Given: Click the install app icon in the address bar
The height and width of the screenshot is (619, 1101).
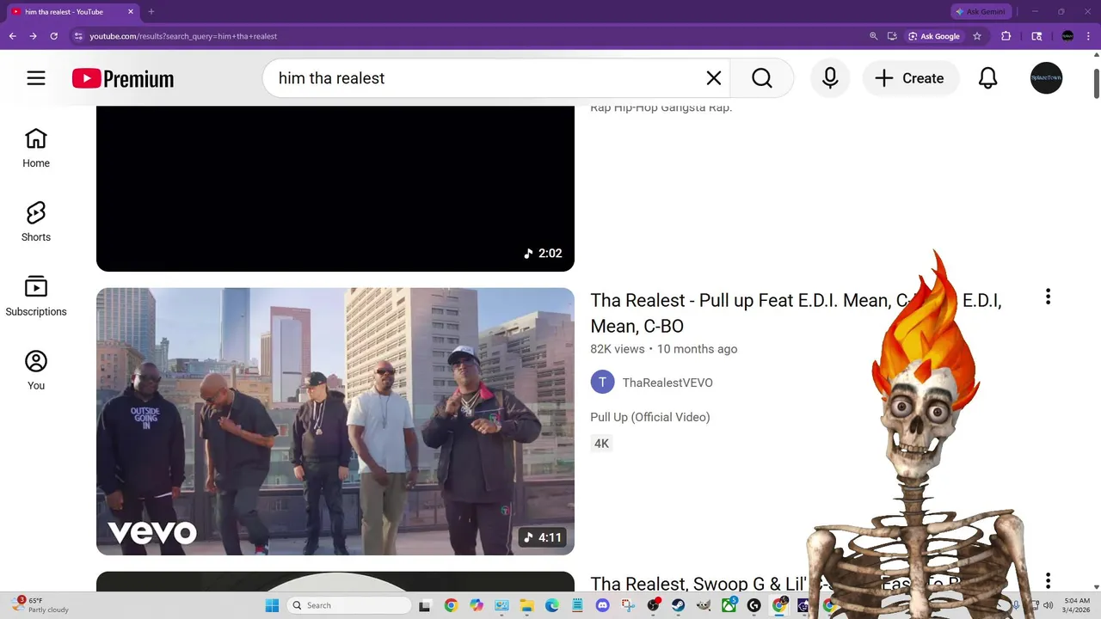Looking at the screenshot, I should point(892,36).
